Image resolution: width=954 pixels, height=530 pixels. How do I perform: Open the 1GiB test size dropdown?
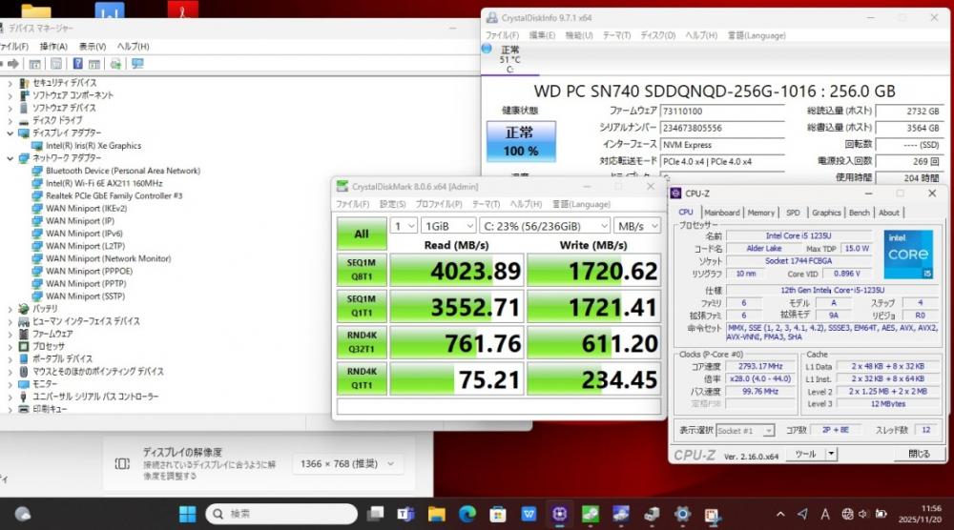tap(448, 226)
